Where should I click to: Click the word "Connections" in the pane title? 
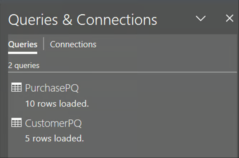[x=117, y=20]
